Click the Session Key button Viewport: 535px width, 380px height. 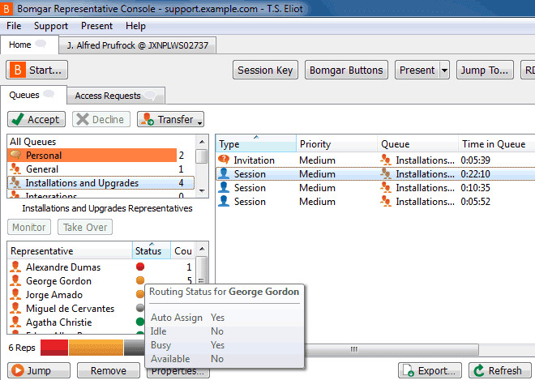point(265,70)
